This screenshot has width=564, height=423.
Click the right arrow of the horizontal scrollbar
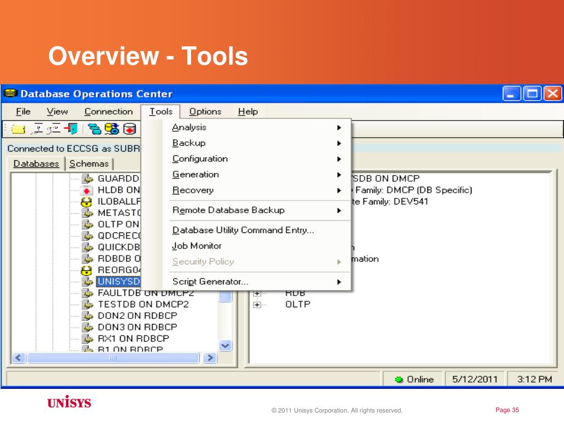point(210,358)
